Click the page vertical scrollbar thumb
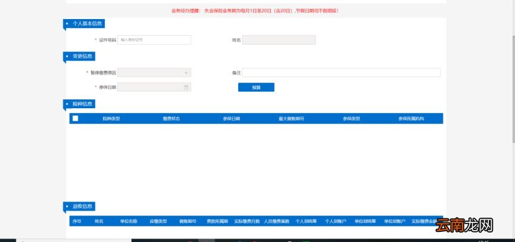The image size is (515, 242). (513, 89)
